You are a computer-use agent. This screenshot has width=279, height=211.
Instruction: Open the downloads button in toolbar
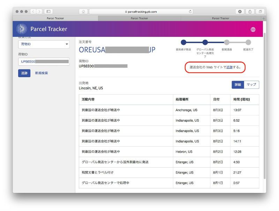[x=240, y=11]
